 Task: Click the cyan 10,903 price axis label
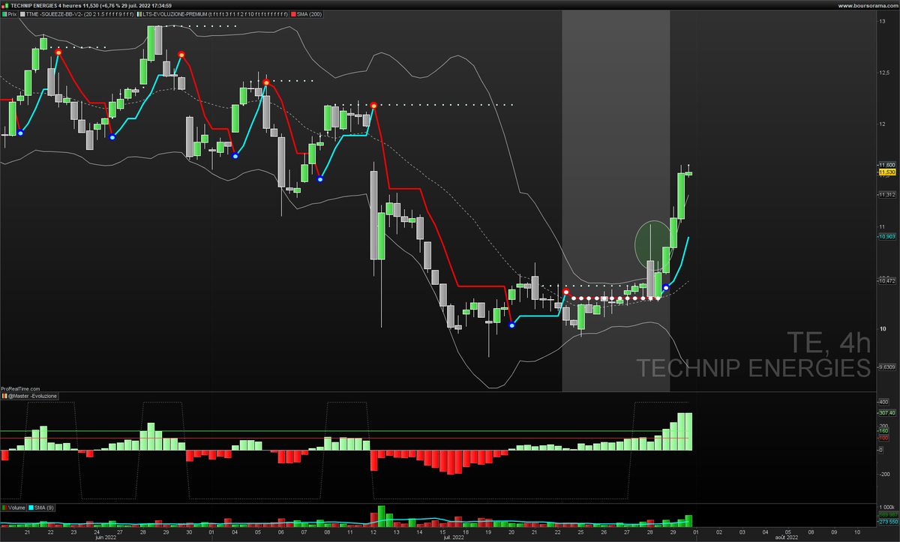tap(886, 237)
